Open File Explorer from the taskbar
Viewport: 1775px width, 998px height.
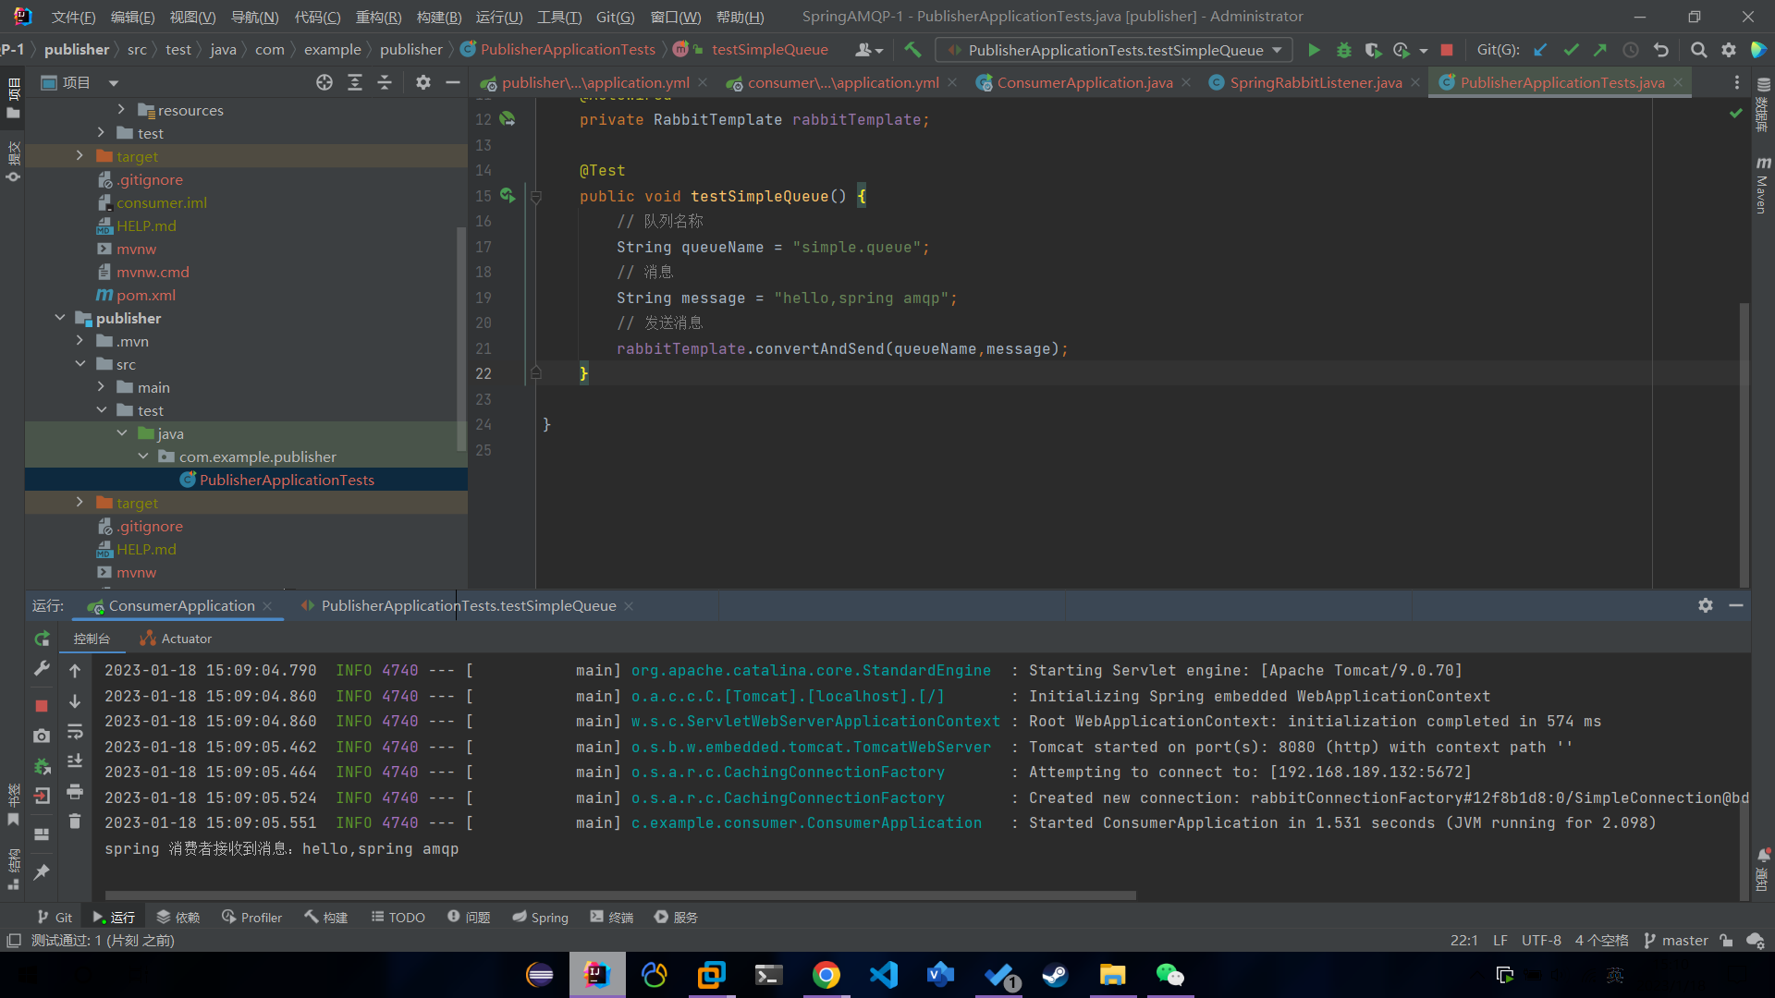click(x=1112, y=975)
